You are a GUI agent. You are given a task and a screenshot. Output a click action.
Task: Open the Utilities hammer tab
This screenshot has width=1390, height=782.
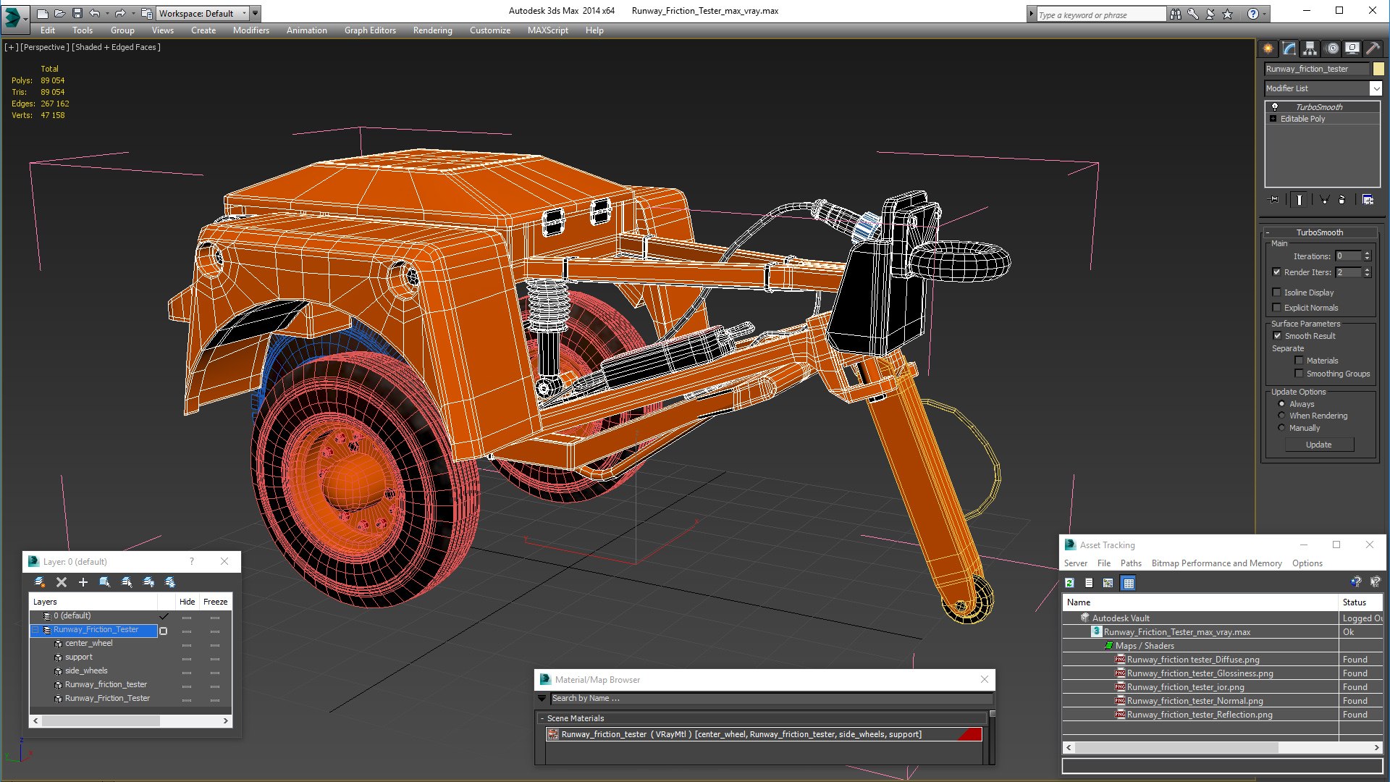[1373, 49]
